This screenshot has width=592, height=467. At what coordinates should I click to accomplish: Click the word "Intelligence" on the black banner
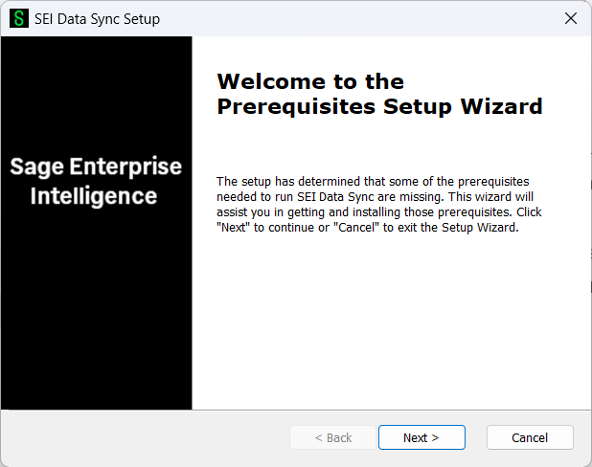[94, 196]
